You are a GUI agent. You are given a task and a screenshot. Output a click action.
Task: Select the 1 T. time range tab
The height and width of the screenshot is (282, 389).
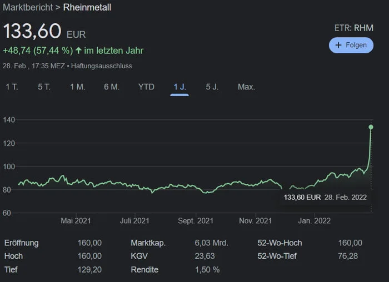[12, 87]
